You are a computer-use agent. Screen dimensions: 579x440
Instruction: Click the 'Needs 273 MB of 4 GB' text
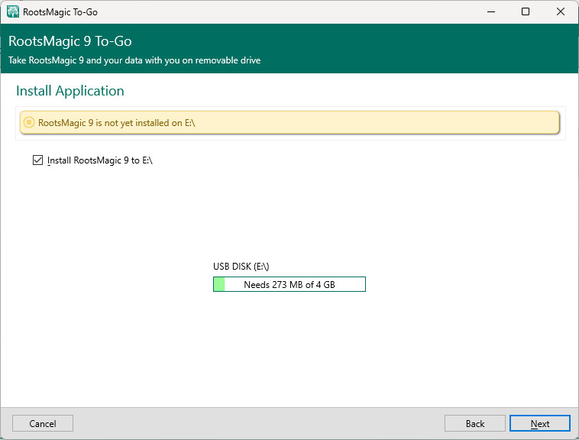pyautogui.click(x=289, y=284)
